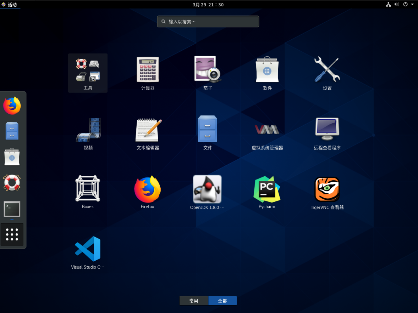The width and height of the screenshot is (418, 313).
Task: Launch Visual Studio Code
Action: point(88,253)
